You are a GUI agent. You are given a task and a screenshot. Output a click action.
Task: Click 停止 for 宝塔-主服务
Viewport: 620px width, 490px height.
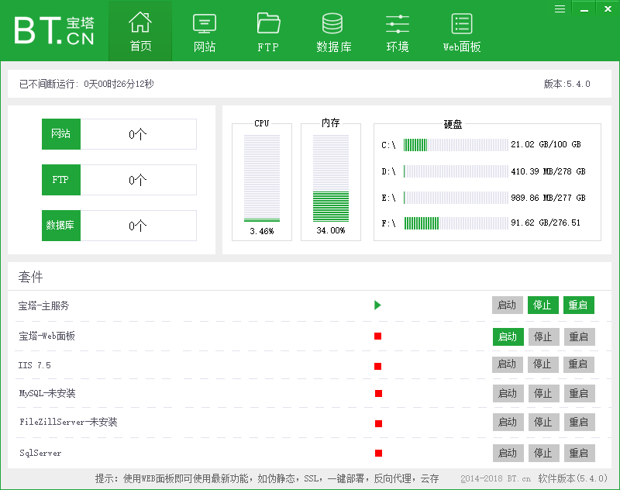click(x=543, y=305)
